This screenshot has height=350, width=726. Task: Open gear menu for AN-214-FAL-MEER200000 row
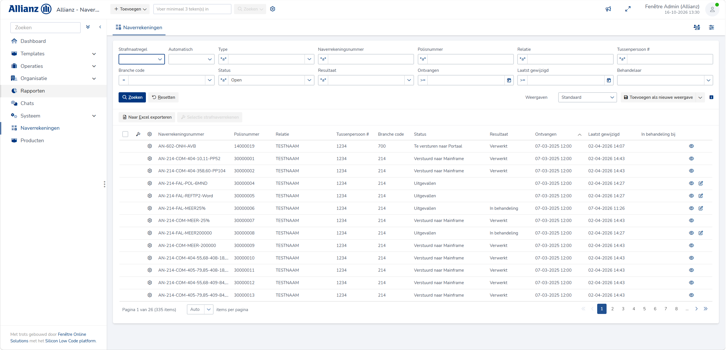[x=150, y=233]
